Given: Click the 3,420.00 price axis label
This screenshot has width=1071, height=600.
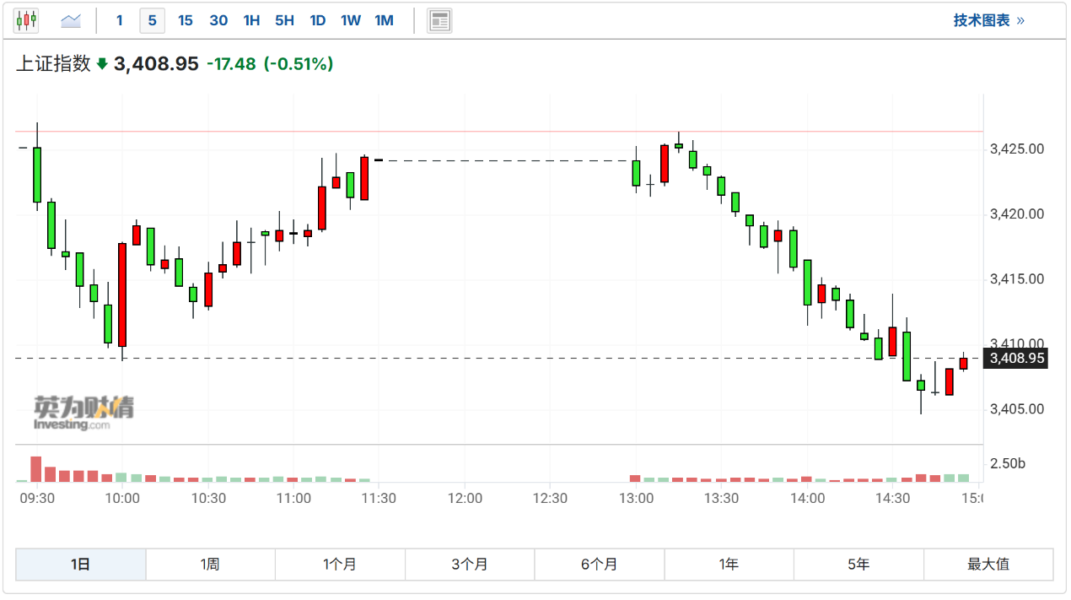Looking at the screenshot, I should coord(1017,214).
